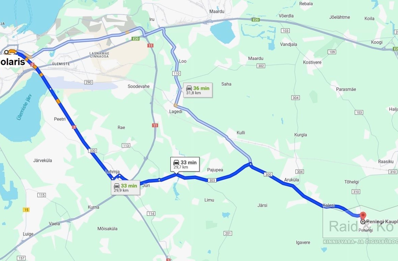Click road 110 shield below Loo

[x=177, y=73]
